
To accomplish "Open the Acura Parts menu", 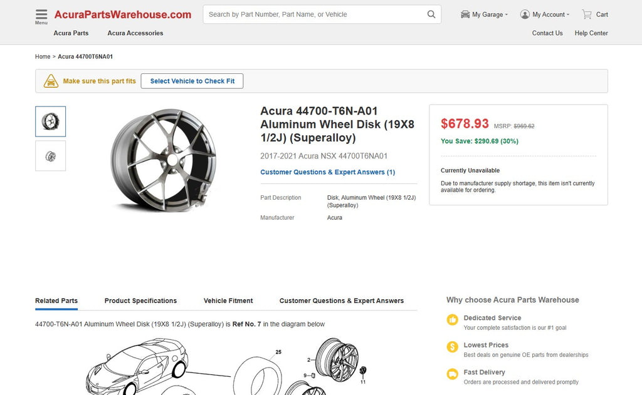I will click(x=71, y=33).
